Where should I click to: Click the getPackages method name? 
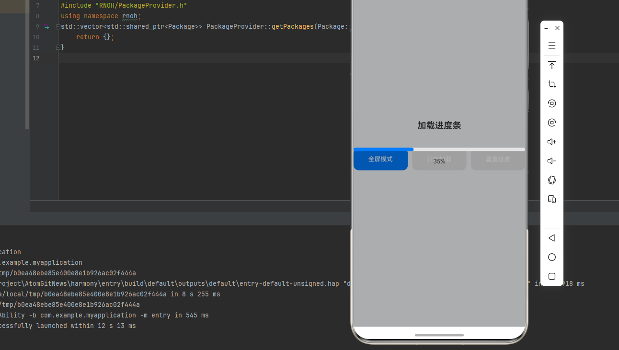pyautogui.click(x=293, y=27)
